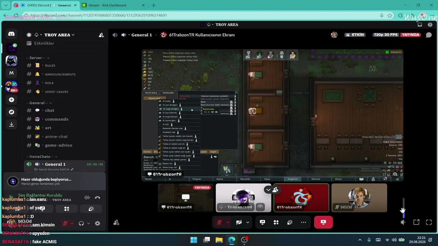The width and height of the screenshot is (438, 246).
Task: Open soundboard in the call control bar
Action: click(290, 222)
